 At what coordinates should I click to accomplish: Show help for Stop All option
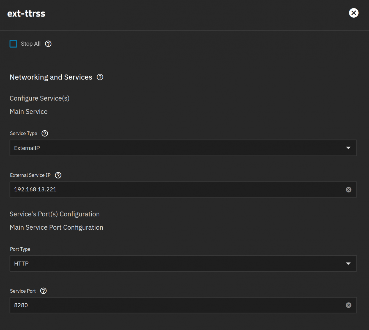tap(48, 44)
